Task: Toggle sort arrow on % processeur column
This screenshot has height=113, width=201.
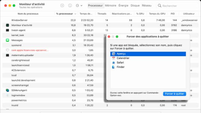Action: coord(75,14)
